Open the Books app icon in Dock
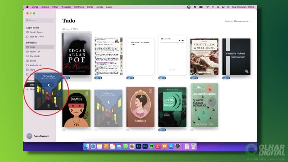288x162 pixels. point(164,146)
